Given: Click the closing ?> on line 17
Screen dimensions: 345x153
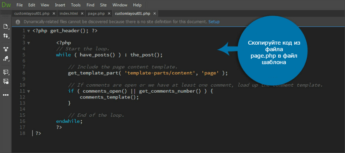Looking at the screenshot, I should pos(59,127).
